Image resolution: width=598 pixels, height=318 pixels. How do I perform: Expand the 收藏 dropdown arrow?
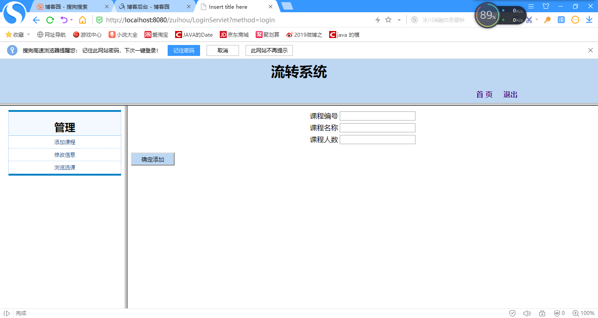pos(28,35)
